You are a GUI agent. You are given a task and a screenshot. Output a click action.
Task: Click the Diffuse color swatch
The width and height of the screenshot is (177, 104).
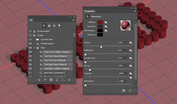pyautogui.click(x=100, y=22)
